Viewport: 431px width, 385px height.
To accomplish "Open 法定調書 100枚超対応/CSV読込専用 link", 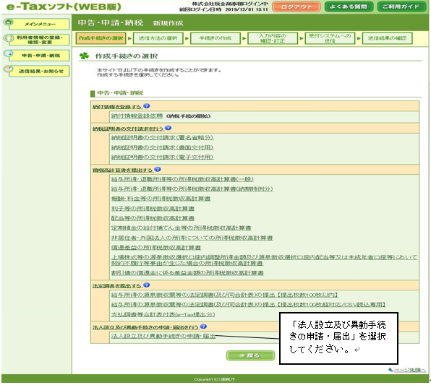I will 249,305.
